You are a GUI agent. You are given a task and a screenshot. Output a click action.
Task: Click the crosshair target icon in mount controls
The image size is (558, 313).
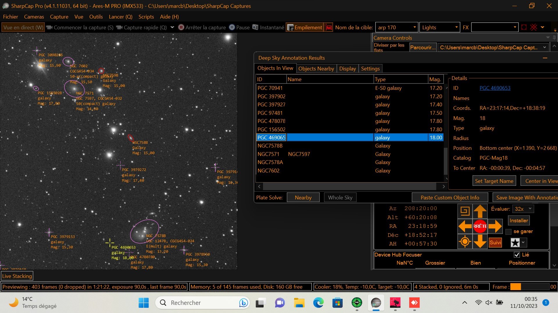465,241
